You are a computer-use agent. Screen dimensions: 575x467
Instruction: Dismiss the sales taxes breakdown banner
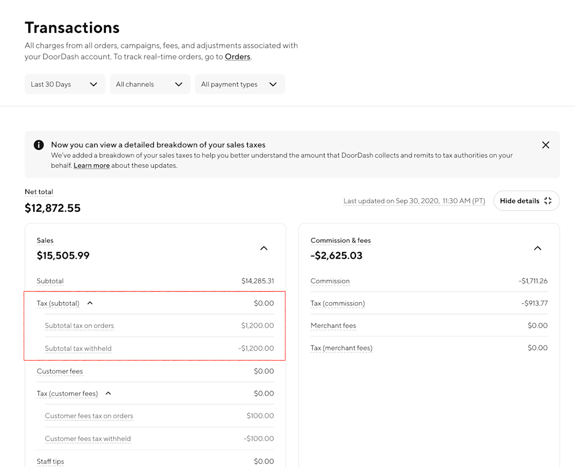[x=545, y=145]
